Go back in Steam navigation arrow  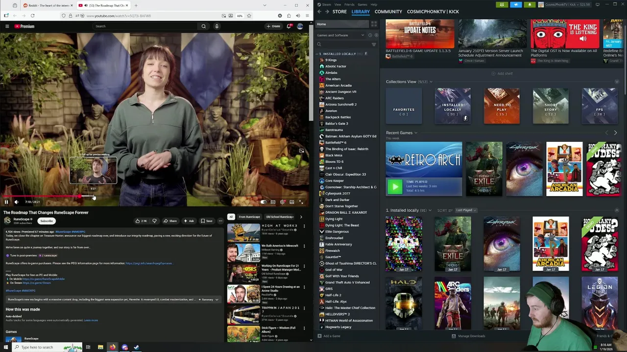[x=319, y=11]
